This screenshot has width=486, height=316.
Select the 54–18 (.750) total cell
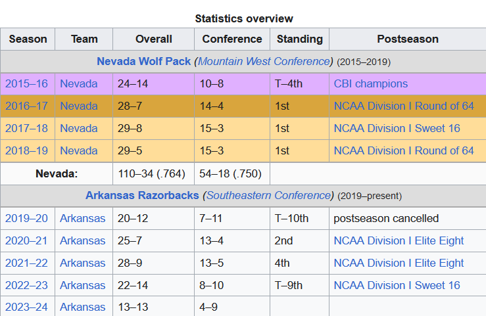(232, 173)
